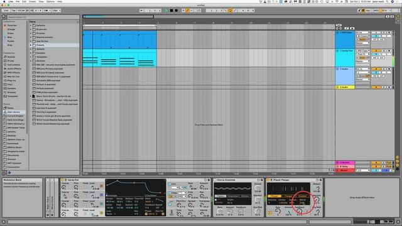This screenshot has width=402, height=226.
Task: Toggle Phaser-Flanger device activator
Action: (268, 180)
